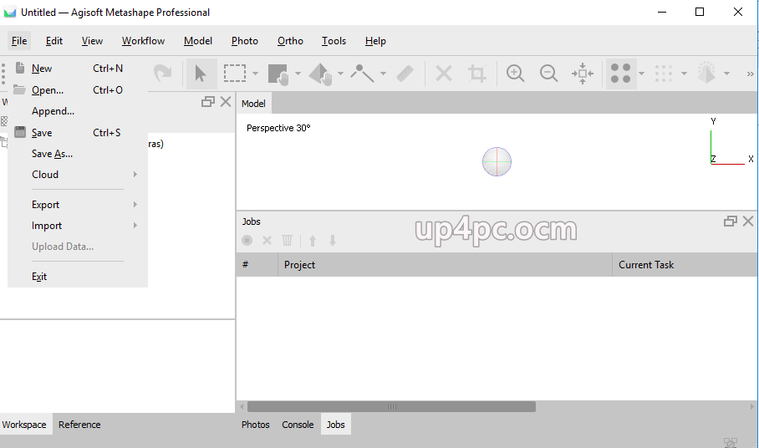The width and height of the screenshot is (759, 448).
Task: Switch to the Photos tab
Action: (x=256, y=425)
